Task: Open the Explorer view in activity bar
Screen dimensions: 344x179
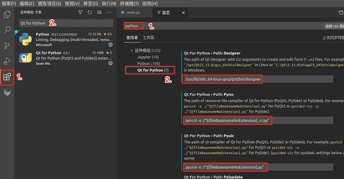Action: 7,14
